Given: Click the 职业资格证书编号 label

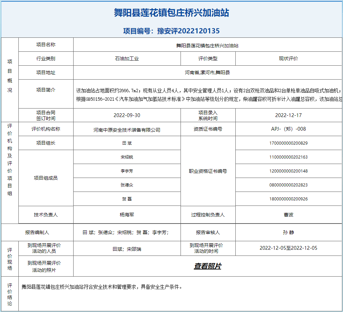Looking at the screenshot, I should tap(208, 171).
